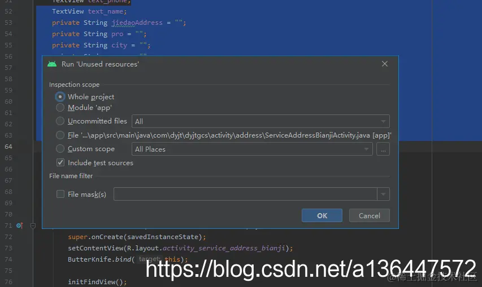482x287 pixels.
Task: Click the Android icon in dialog title
Action: (52, 64)
